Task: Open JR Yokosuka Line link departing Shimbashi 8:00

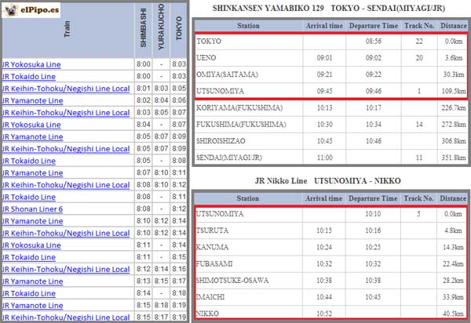Action: click(x=31, y=64)
